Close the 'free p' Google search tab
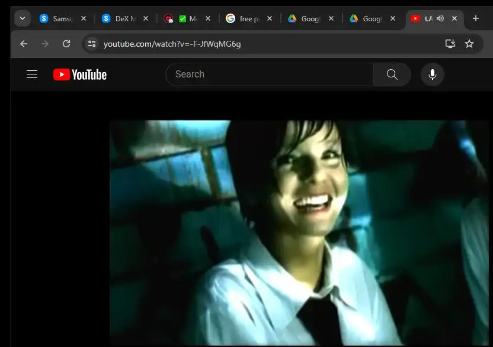 [x=270, y=18]
